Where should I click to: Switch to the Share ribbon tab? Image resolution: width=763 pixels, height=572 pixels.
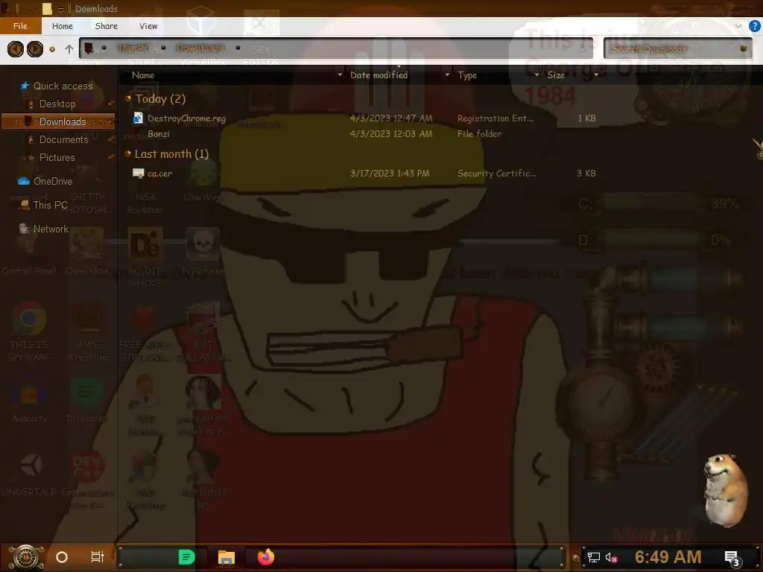click(106, 26)
